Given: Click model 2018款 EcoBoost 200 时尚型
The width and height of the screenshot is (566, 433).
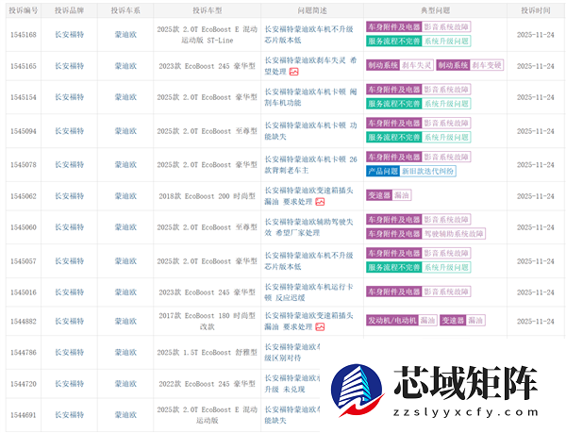Looking at the screenshot, I should [x=208, y=196].
